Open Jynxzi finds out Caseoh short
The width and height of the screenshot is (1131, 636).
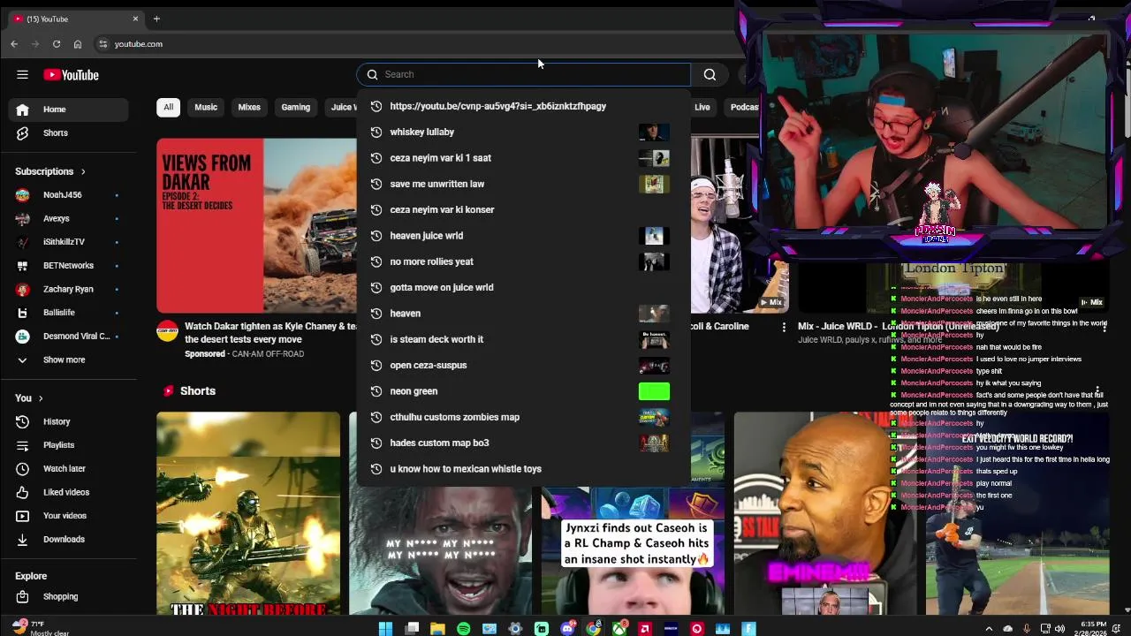(x=633, y=552)
